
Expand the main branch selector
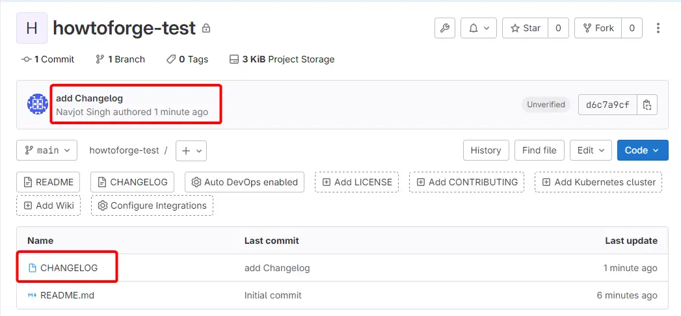click(47, 150)
